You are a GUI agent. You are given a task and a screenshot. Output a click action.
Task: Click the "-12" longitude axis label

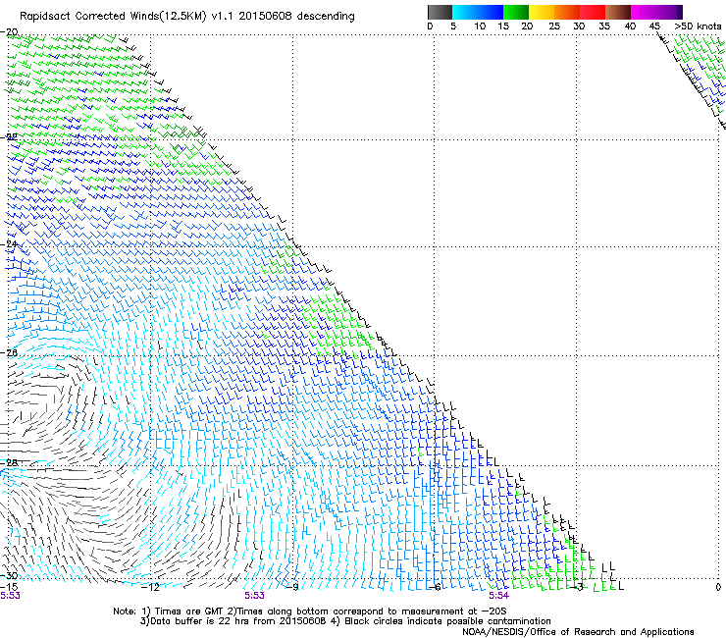(150, 587)
